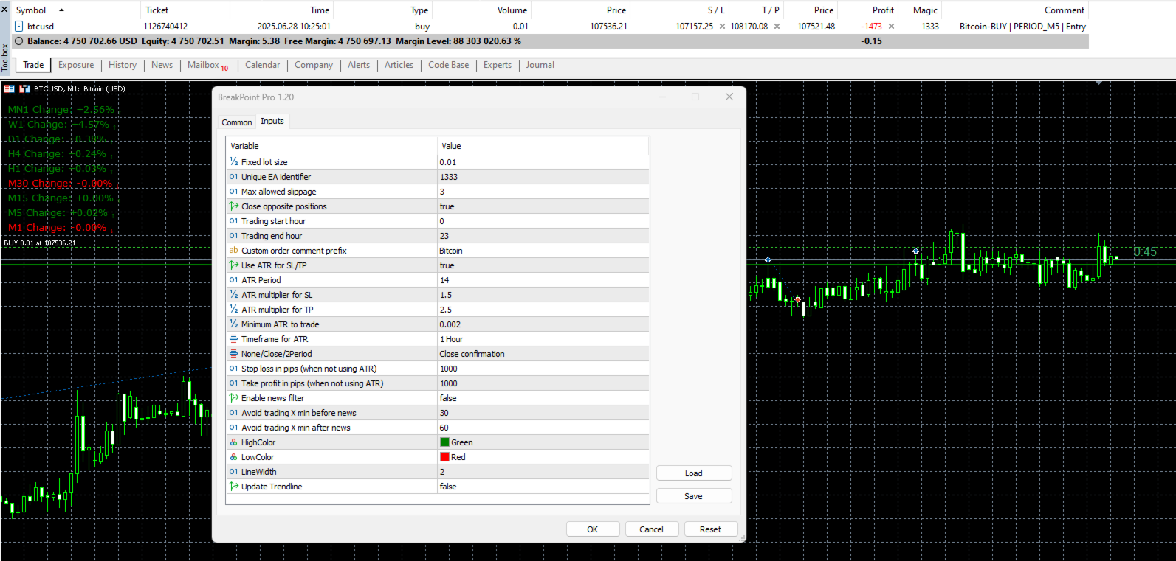Click the Bitcoin-BUY | PERIOD_M5 | Entry comment

(1022, 27)
